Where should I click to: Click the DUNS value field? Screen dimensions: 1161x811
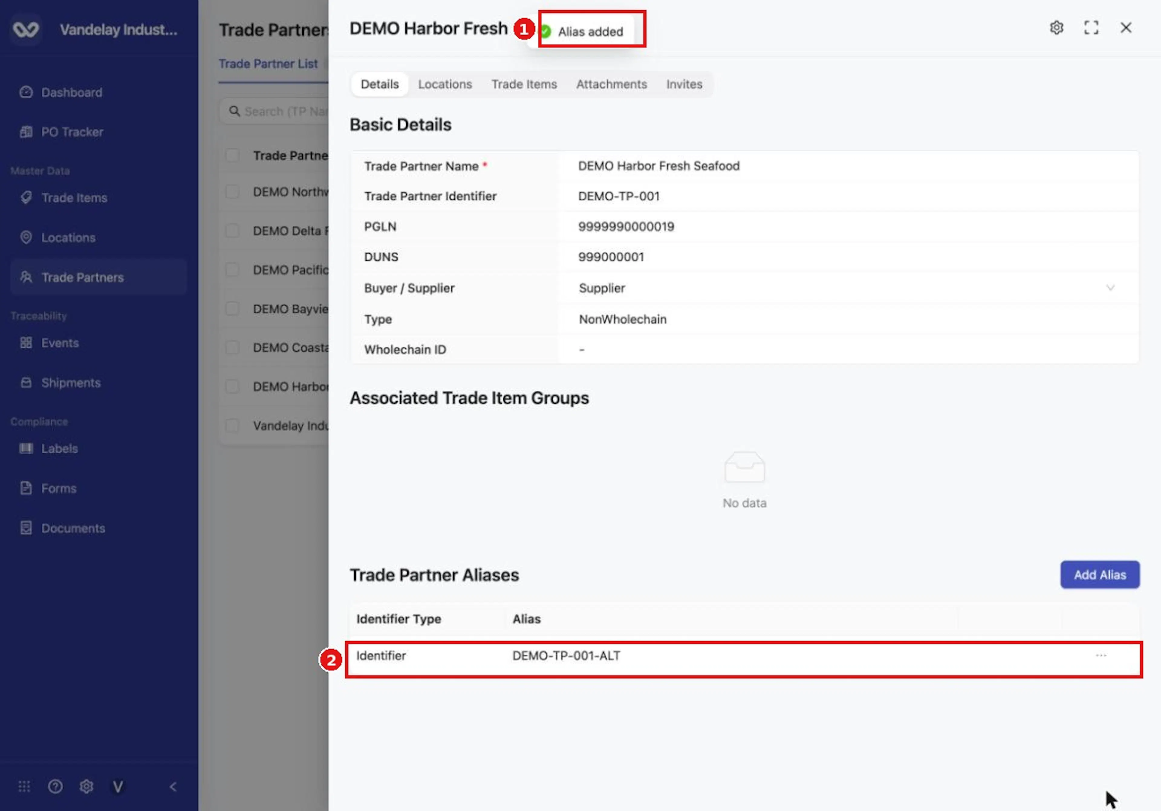coord(848,257)
